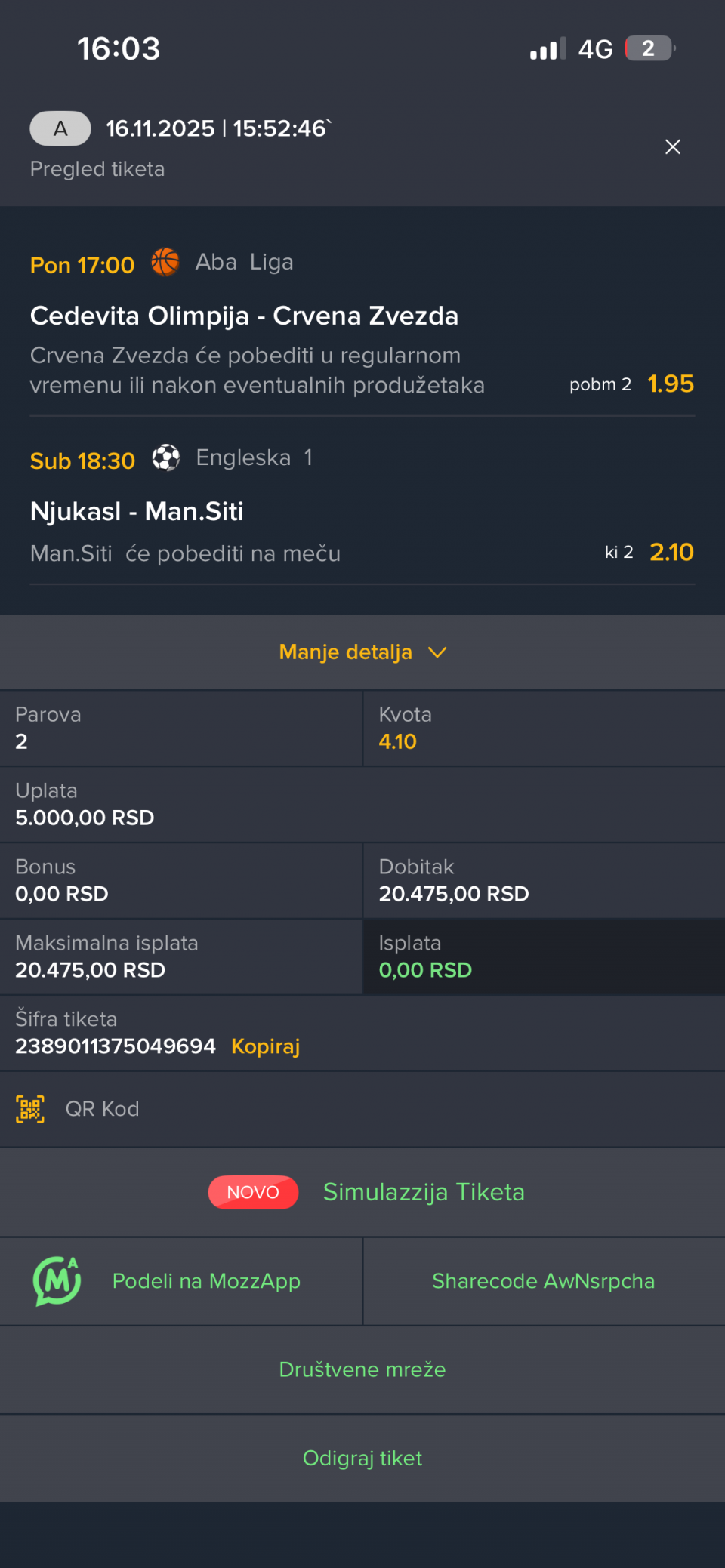The width and height of the screenshot is (725, 1568).
Task: Tap Sharecode AwNsrpcha
Action: point(543,1281)
